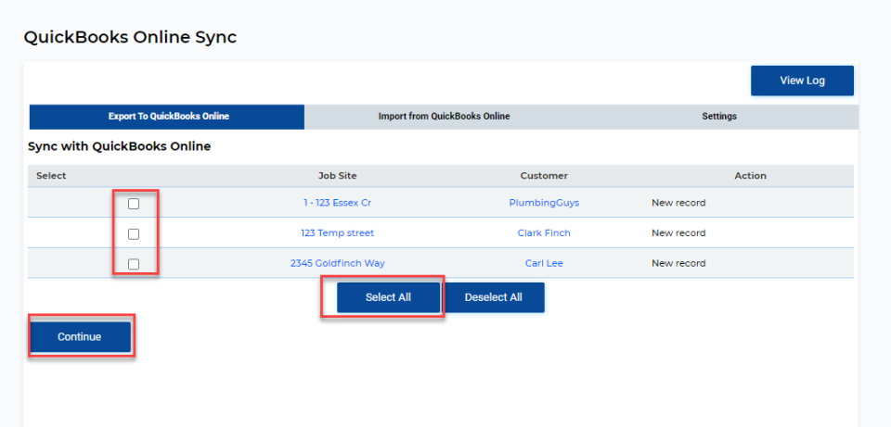The height and width of the screenshot is (427, 891).
Task: Open customer link Clark Finch
Action: (x=544, y=233)
